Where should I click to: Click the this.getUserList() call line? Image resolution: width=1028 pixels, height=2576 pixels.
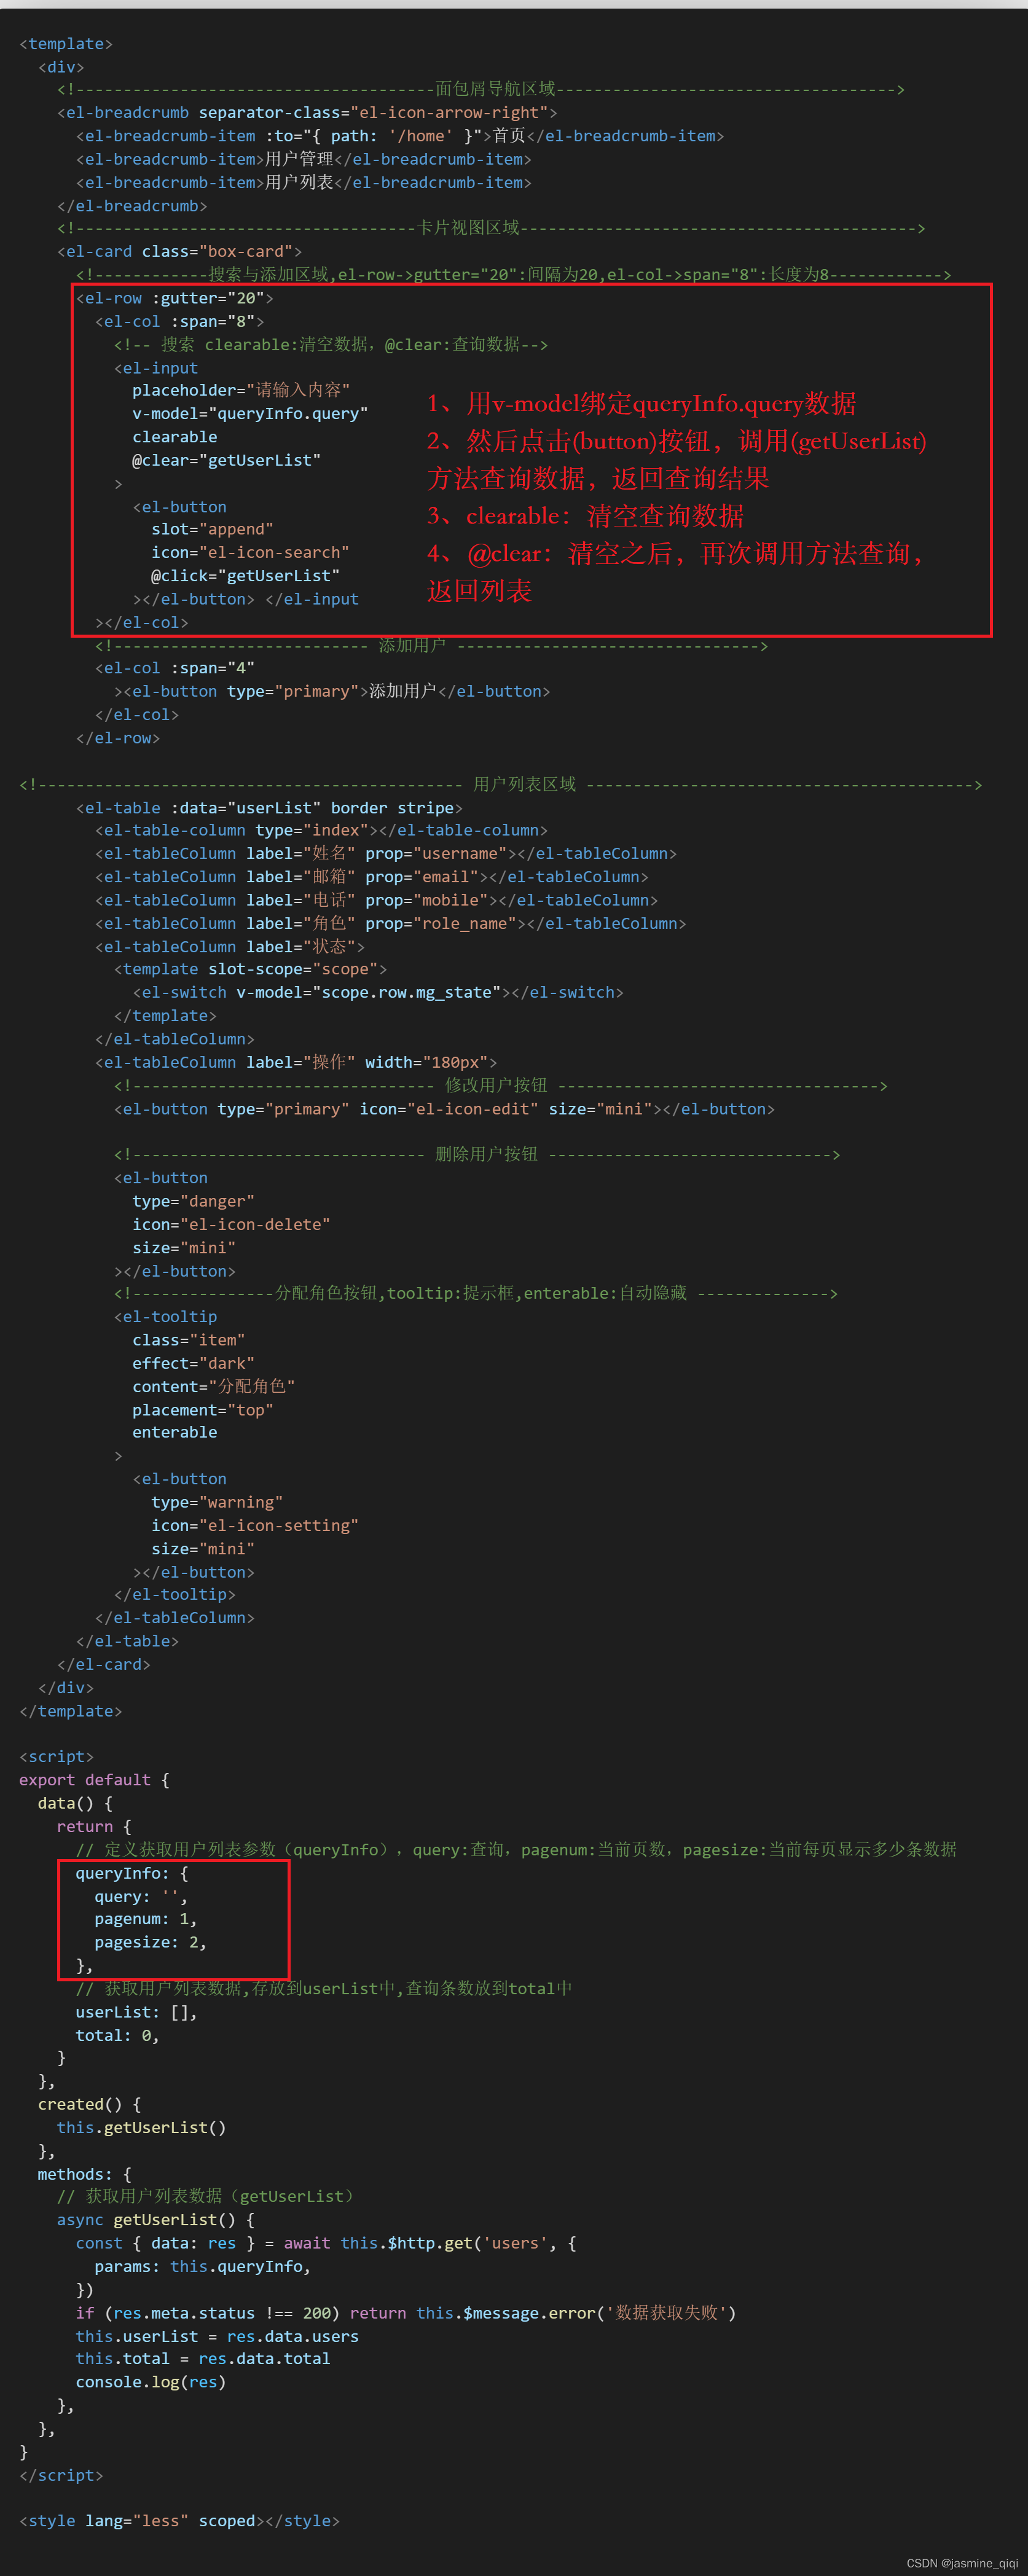click(142, 2128)
